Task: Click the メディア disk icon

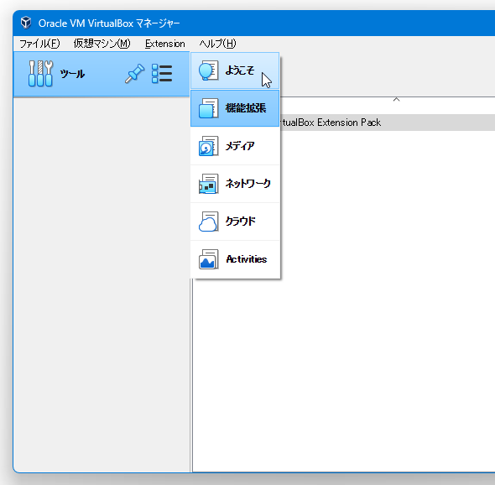Action: coord(208,146)
